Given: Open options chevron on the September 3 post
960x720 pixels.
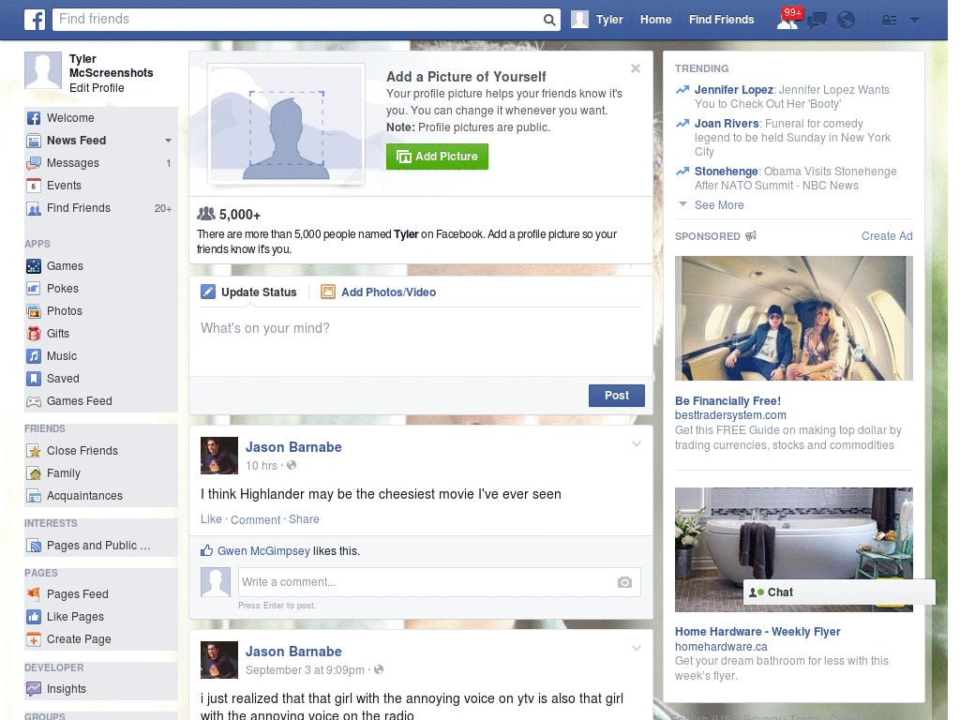Looking at the screenshot, I should pyautogui.click(x=637, y=648).
